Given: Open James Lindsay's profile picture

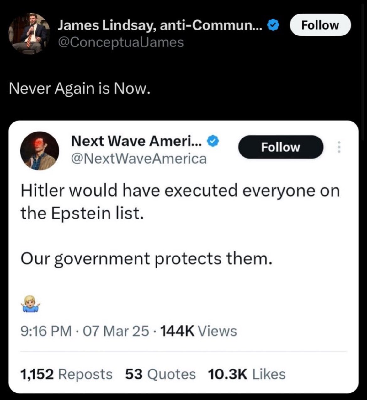Looking at the screenshot, I should (x=29, y=33).
